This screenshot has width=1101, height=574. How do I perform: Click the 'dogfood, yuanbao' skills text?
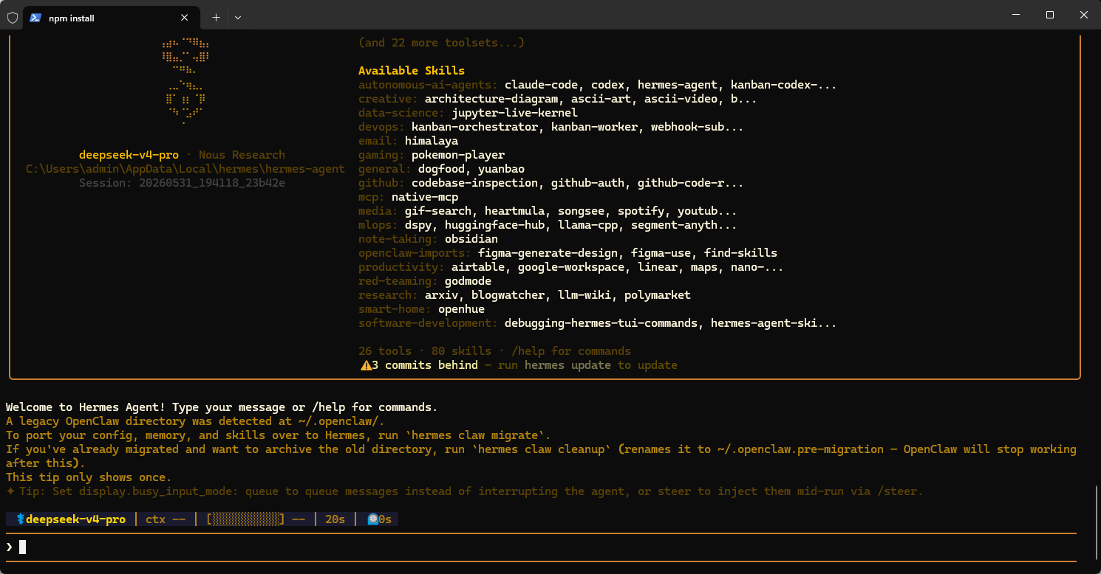[471, 169]
